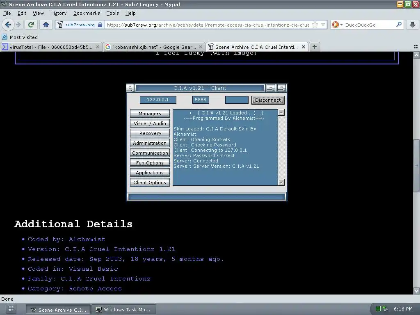Image resolution: width=420 pixels, height=315 pixels.
Task: Click the network tray icon
Action: 385,309
